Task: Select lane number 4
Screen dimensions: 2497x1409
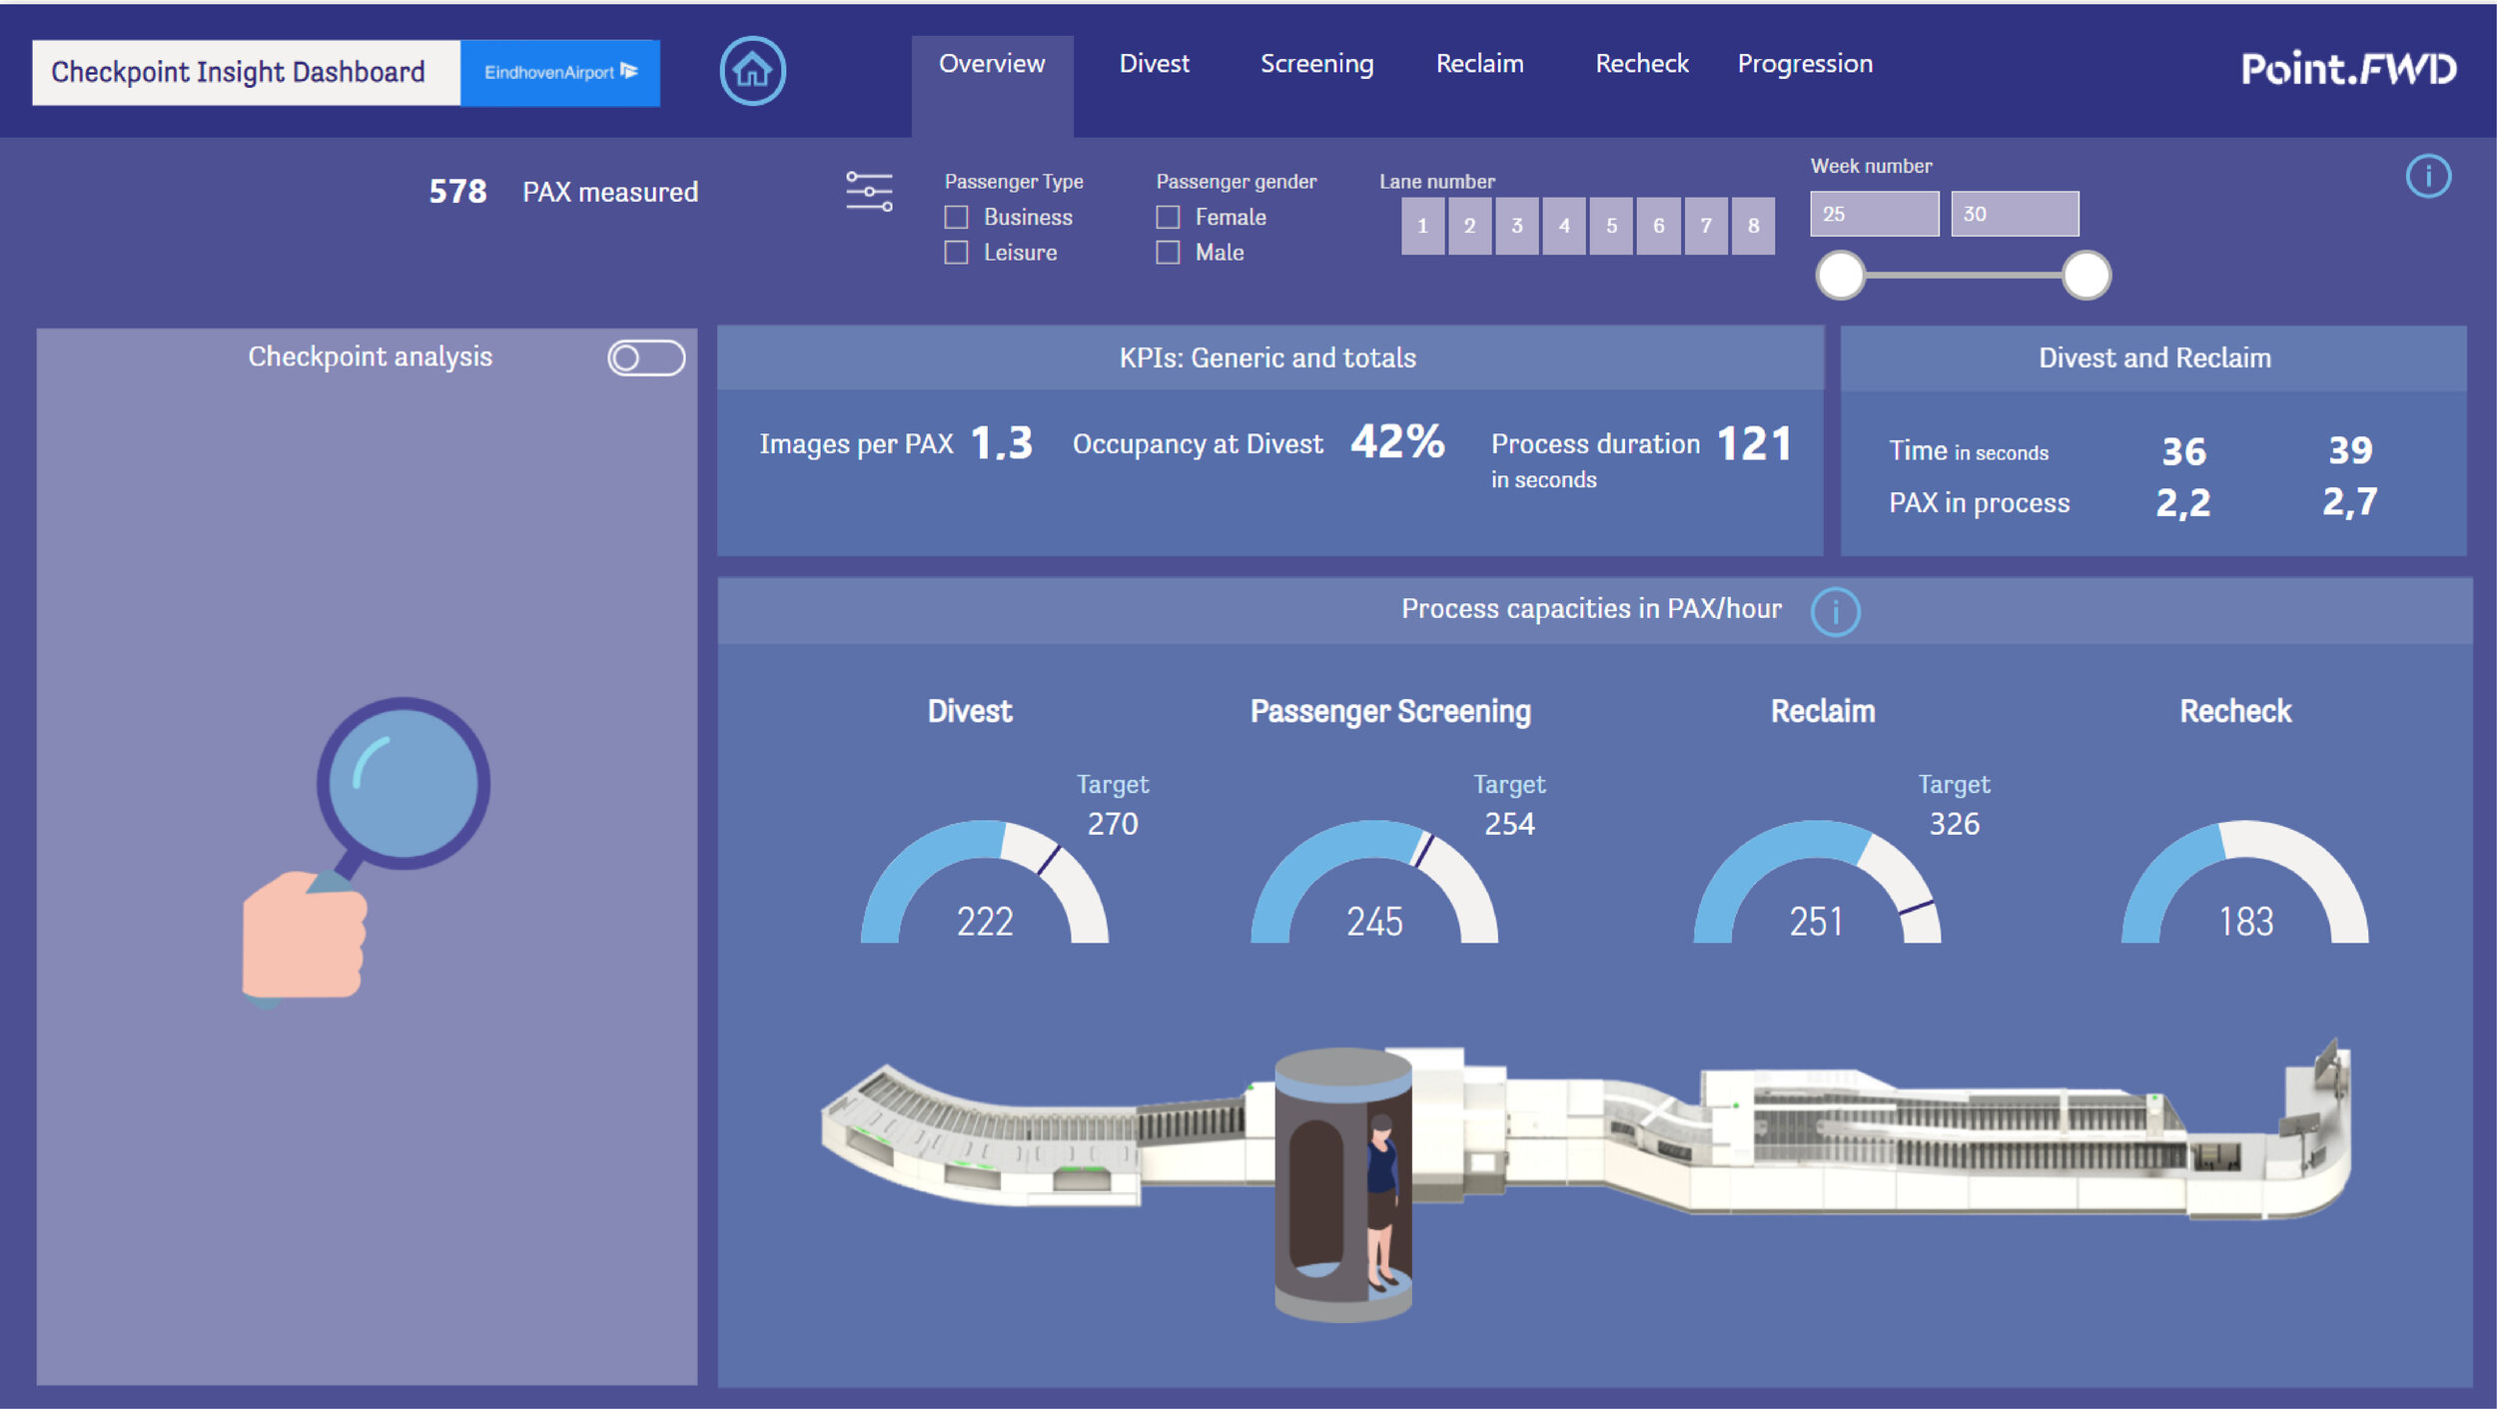Action: tap(1564, 226)
